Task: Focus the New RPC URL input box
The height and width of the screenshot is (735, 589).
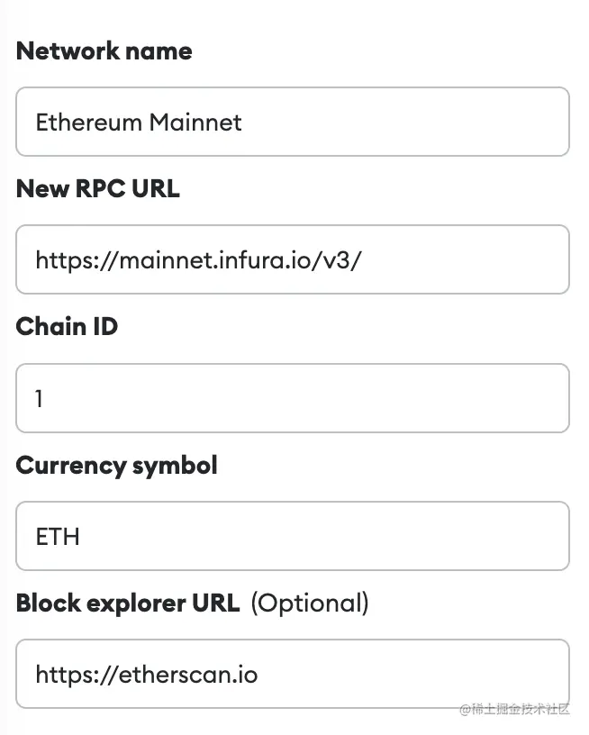Action: pos(293,259)
